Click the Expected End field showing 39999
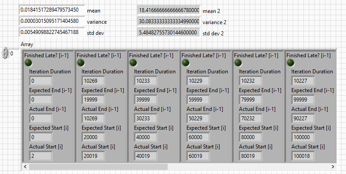346x174 pixels. pyautogui.click(x=146, y=100)
